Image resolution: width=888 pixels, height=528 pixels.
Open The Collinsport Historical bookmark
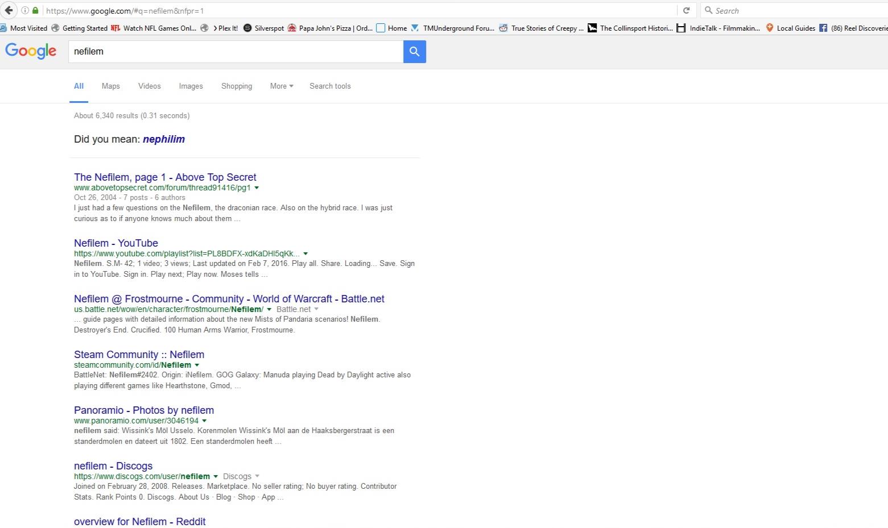pyautogui.click(x=630, y=28)
